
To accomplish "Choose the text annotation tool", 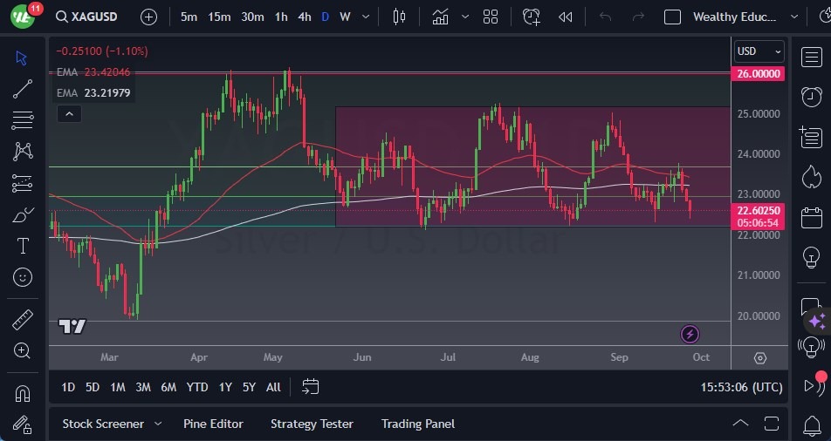I will [x=23, y=246].
